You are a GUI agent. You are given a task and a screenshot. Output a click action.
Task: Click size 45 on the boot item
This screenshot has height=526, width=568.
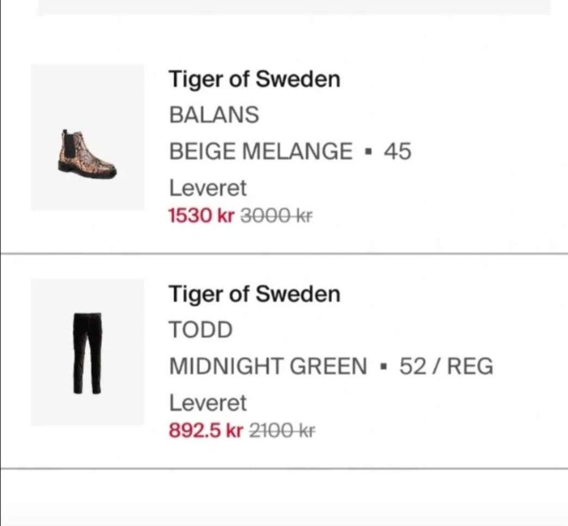click(x=397, y=151)
